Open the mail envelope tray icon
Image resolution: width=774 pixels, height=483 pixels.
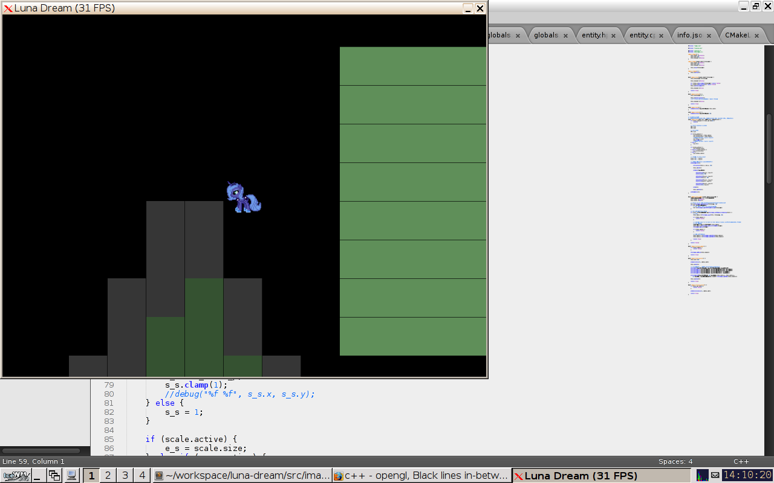715,475
